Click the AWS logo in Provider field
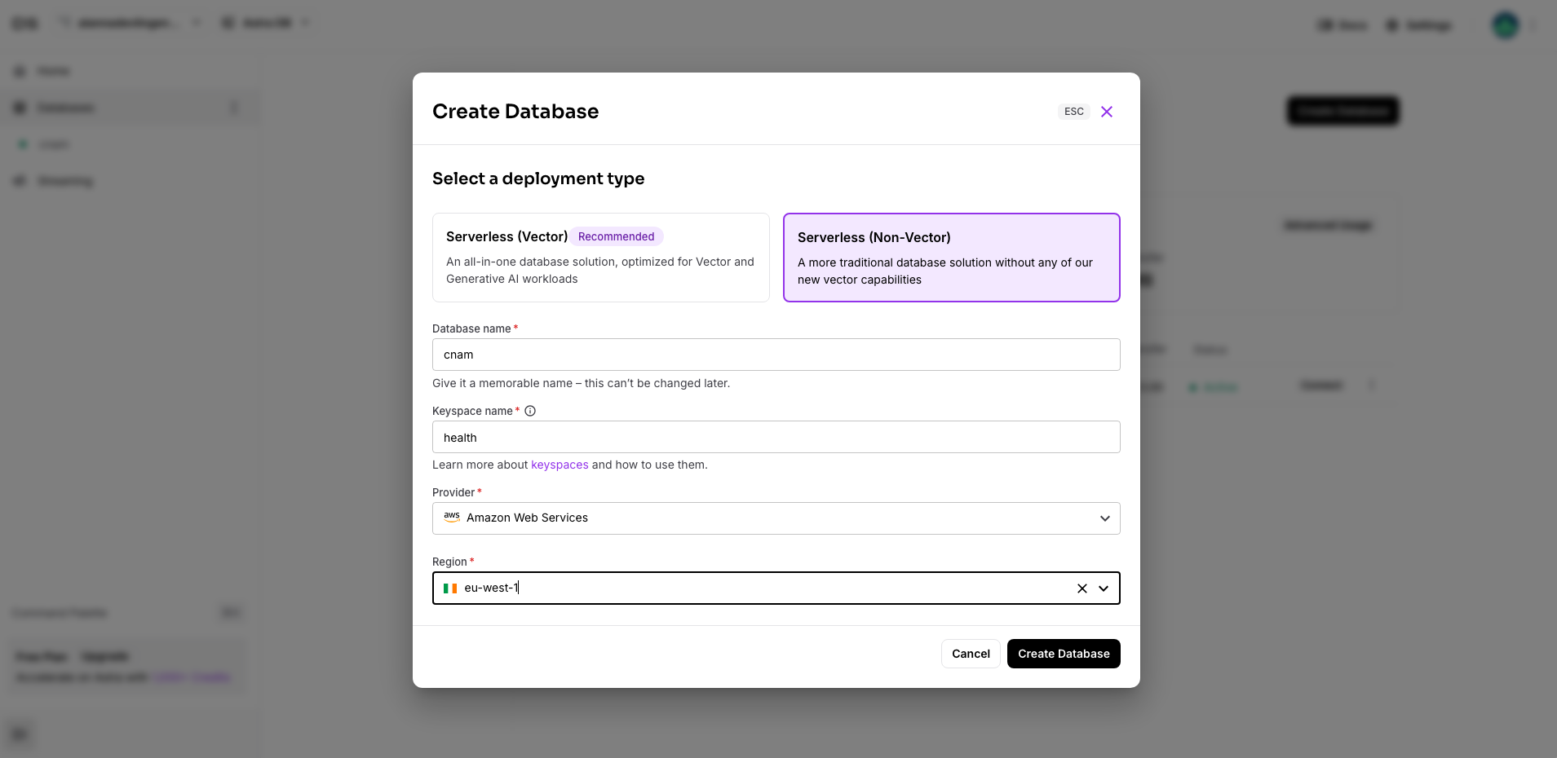This screenshot has height=758, width=1557. (x=452, y=518)
